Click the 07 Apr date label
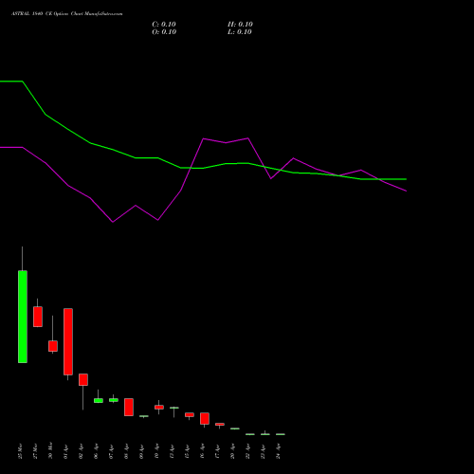 point(112,451)
